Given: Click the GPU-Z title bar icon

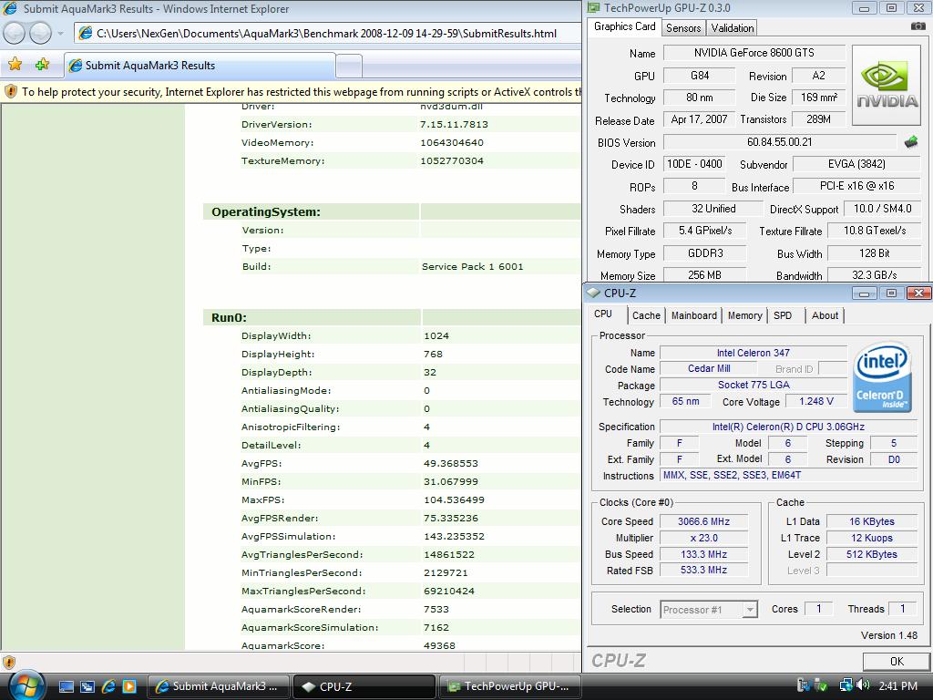Looking at the screenshot, I should coord(593,7).
